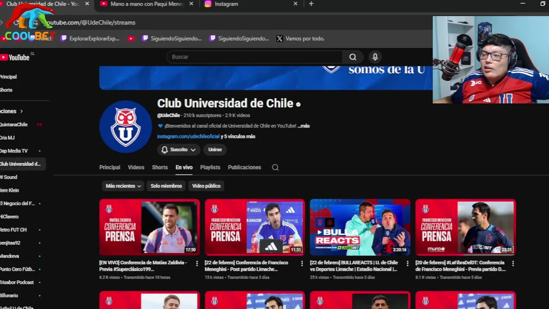Click the @UdeChile channel handle
Screen dimensions: 549x309
(168, 115)
